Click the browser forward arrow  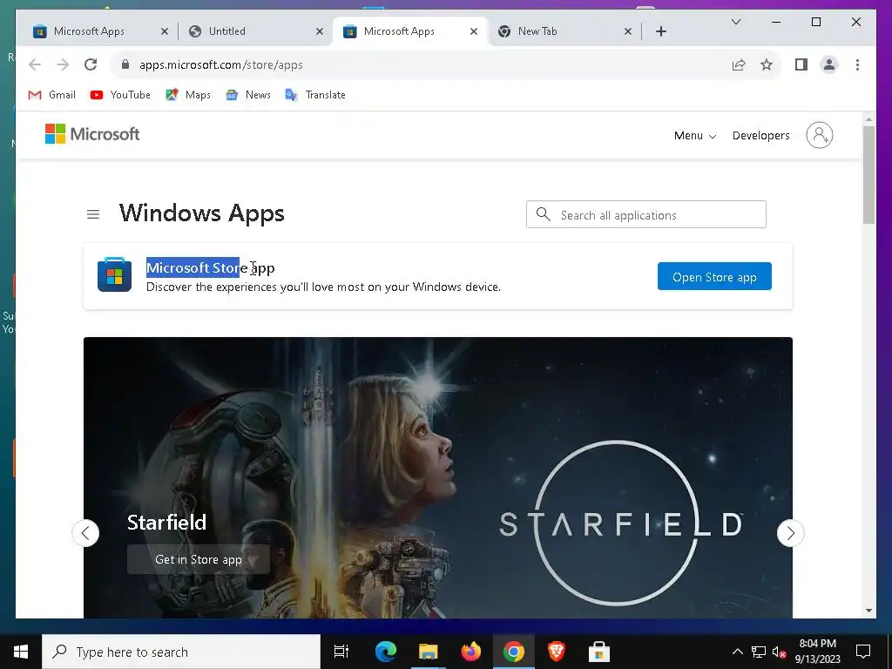coord(63,64)
